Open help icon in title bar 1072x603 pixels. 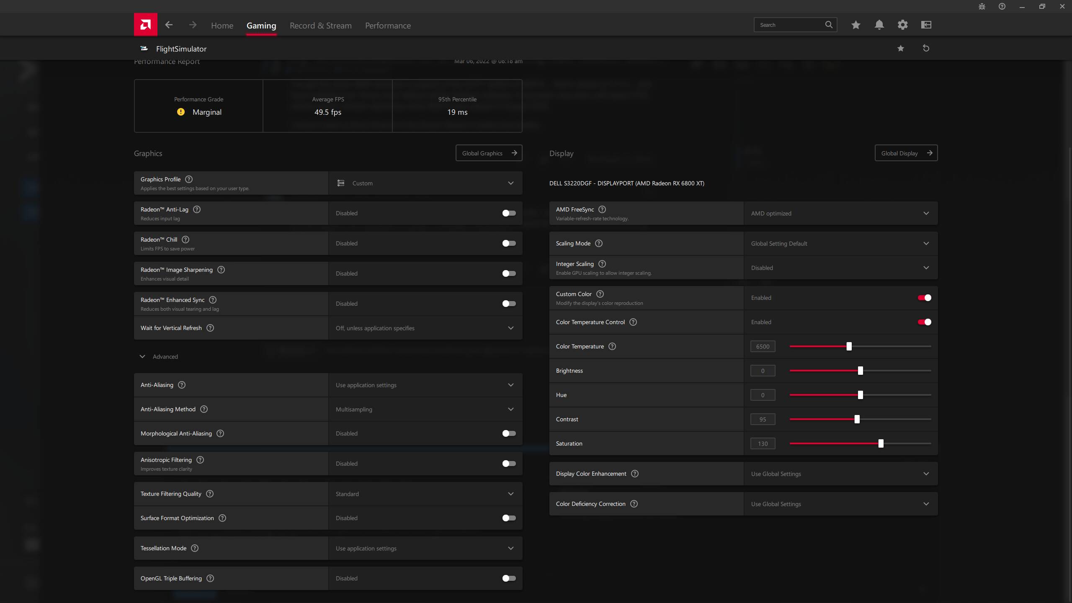coord(1002,6)
